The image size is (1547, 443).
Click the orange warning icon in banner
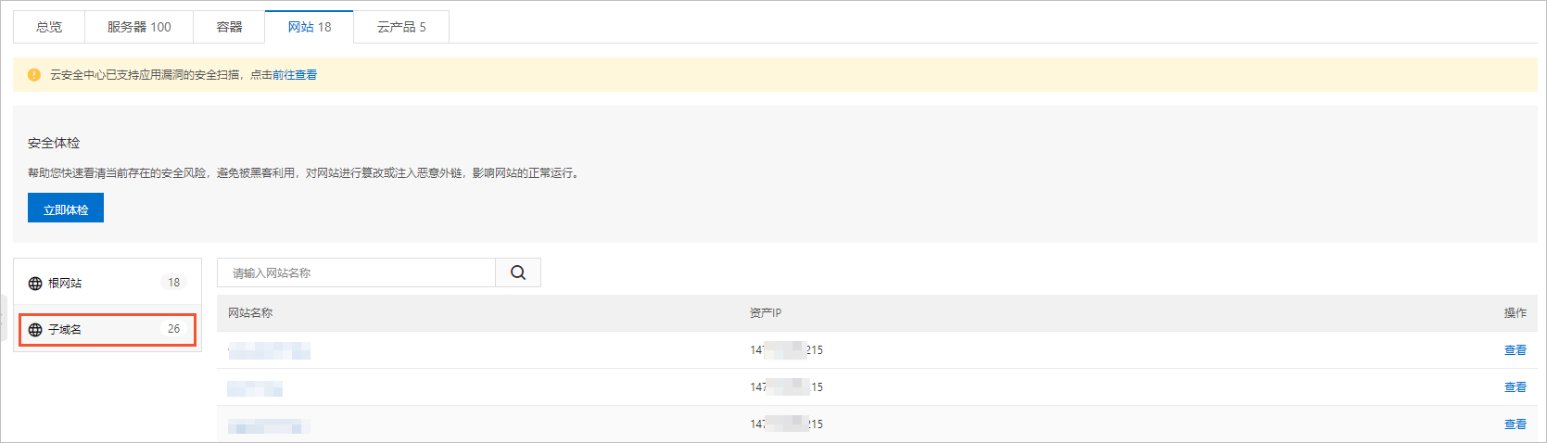[34, 75]
